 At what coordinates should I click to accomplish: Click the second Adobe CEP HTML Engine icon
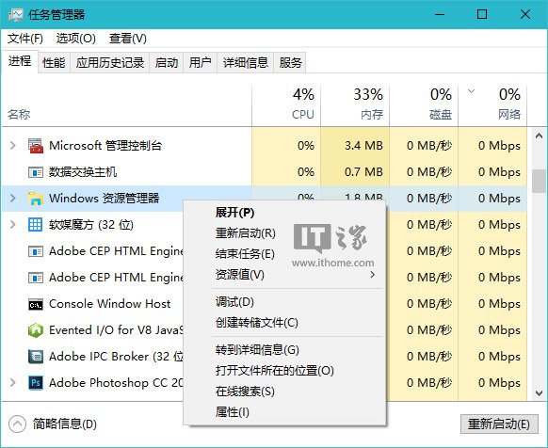click(x=36, y=278)
